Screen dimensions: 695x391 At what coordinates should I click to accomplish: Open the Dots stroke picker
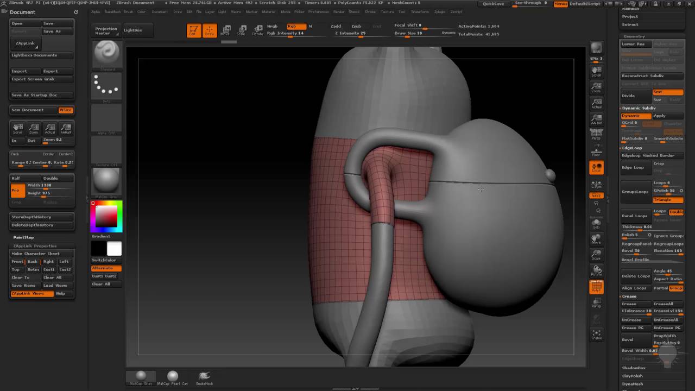(107, 87)
